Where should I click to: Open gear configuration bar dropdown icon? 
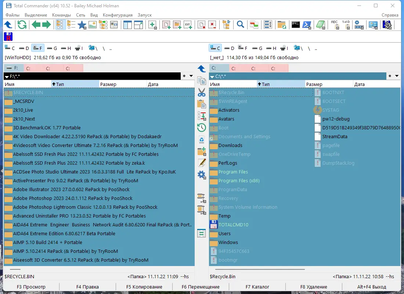point(359,25)
